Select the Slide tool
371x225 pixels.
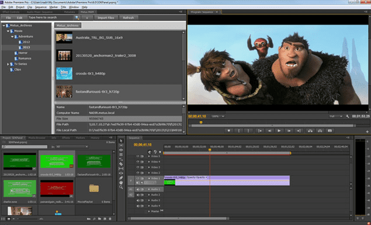tap(121, 173)
